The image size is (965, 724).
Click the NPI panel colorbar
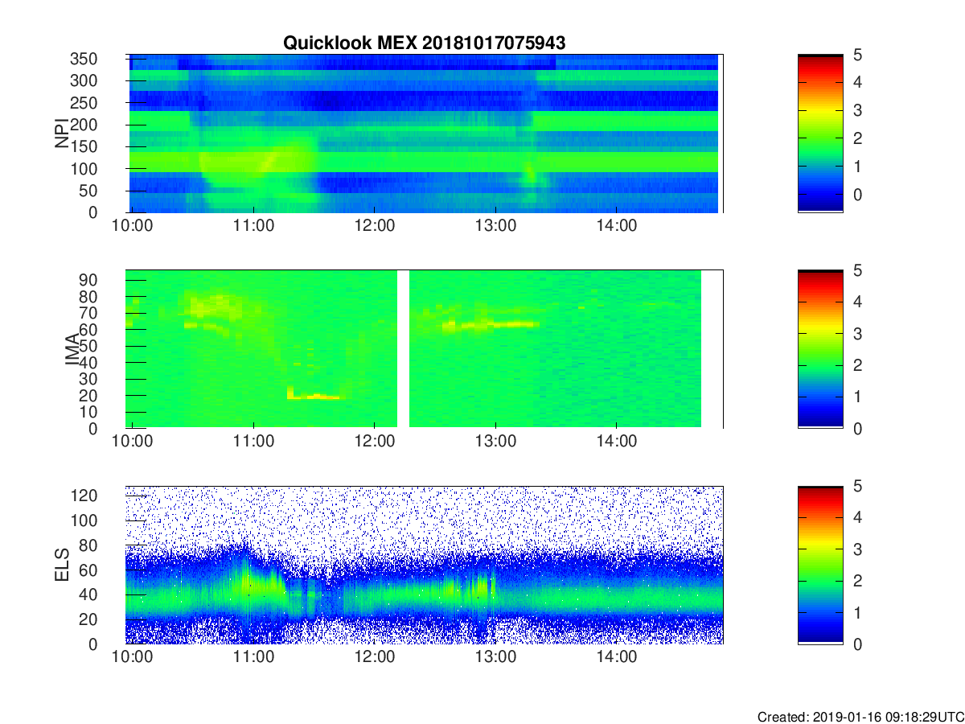(x=820, y=133)
